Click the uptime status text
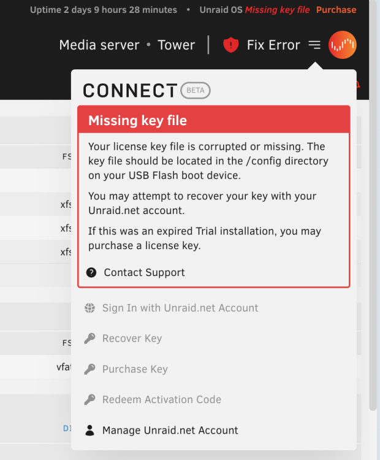 pos(104,10)
